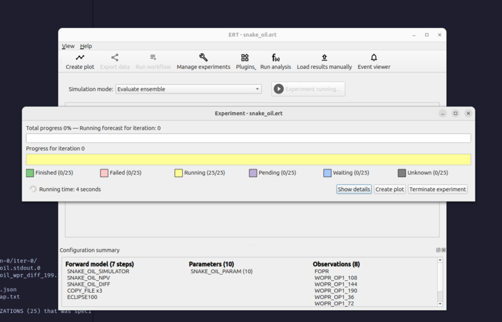Close the ERT main window
Image resolution: width=502 pixels, height=322 pixels.
point(439,35)
